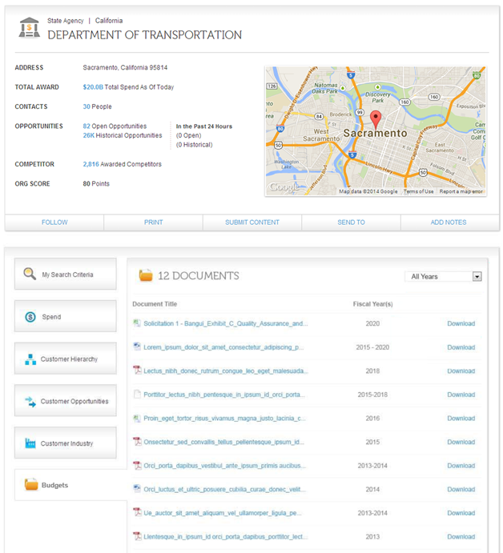The height and width of the screenshot is (553, 503).
Task: Click SUBMIT CONTENT in the action bar
Action: 252,222
